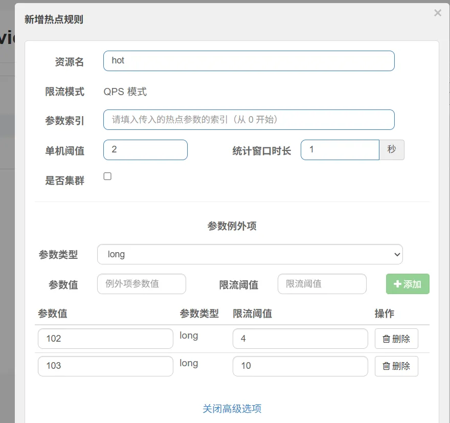Focus the 例外项参数值 placeholder field
The image size is (450, 423).
coord(142,284)
